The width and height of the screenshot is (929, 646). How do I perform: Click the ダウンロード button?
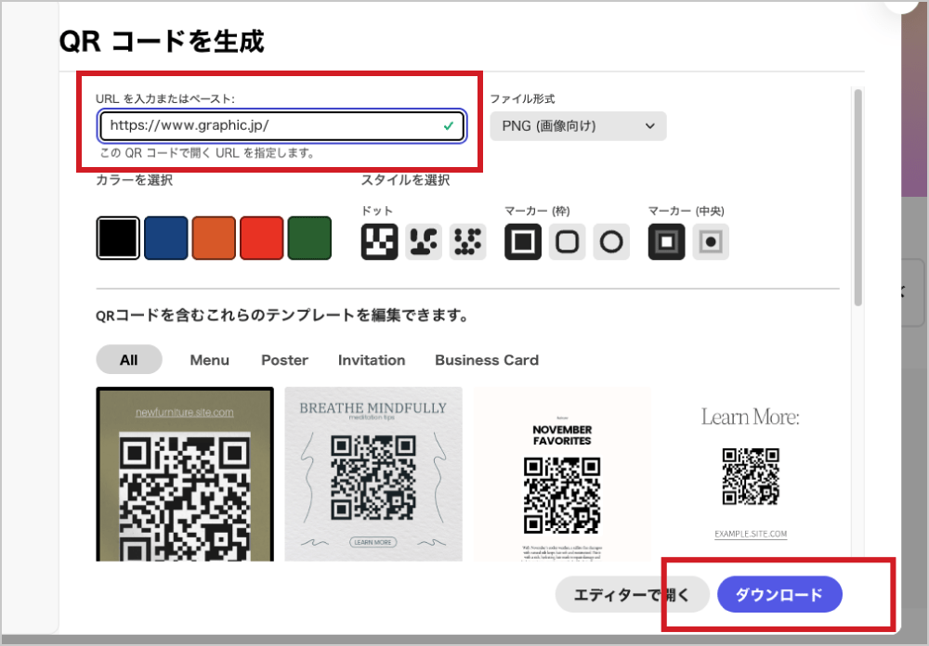pyautogui.click(x=779, y=594)
